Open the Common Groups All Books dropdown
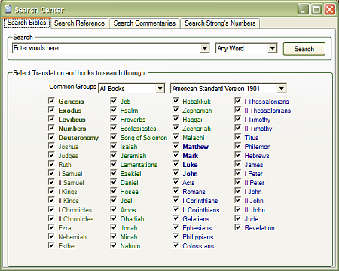Image resolution: width=339 pixels, height=271 pixels. (160, 88)
